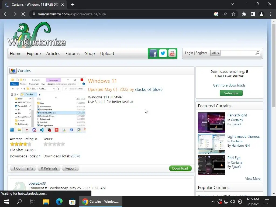Open the notification center icon

pos(267,202)
